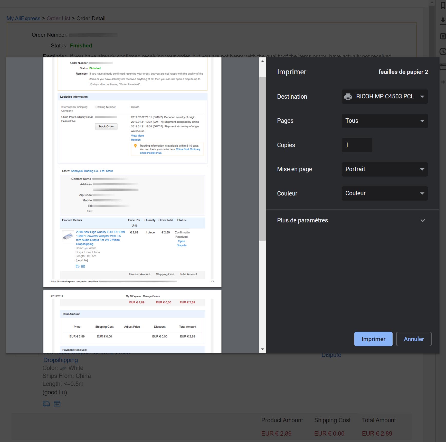Click the plus icon at the sidebar bottom
Viewport: 446px width, 442px height.
point(443,82)
